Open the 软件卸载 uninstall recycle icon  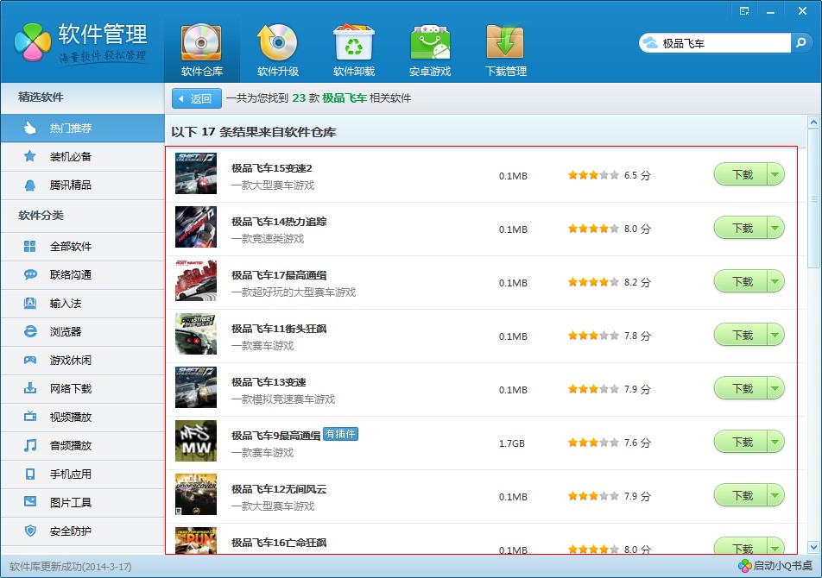coord(353,43)
